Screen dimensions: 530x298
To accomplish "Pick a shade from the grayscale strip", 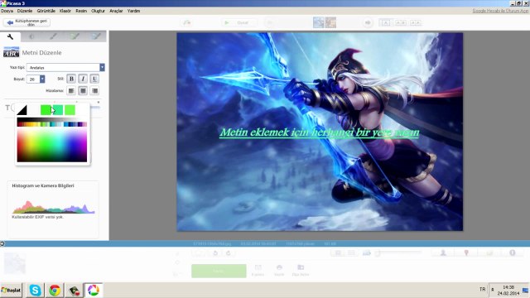I will click(x=52, y=120).
